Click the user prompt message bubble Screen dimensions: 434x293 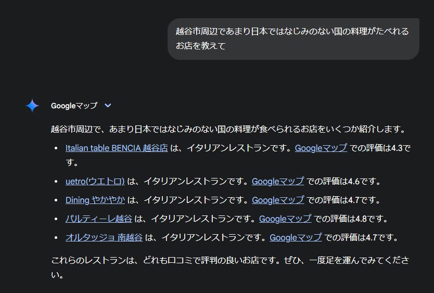[293, 39]
